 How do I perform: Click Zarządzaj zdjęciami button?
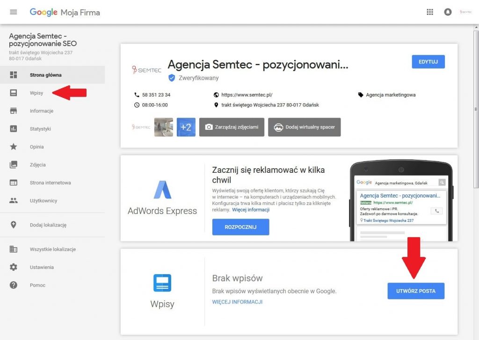tap(232, 127)
